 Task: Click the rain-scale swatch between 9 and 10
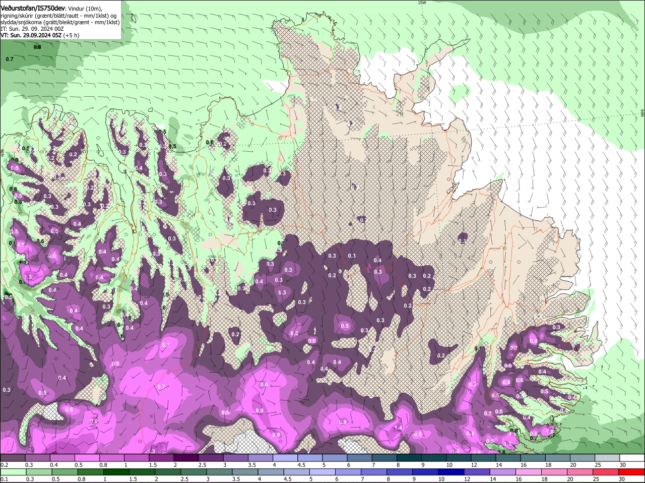point(425,472)
